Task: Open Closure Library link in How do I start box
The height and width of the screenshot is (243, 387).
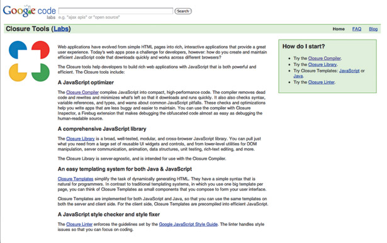Action: (322, 64)
